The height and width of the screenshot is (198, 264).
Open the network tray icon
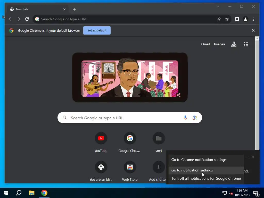pos(225,193)
